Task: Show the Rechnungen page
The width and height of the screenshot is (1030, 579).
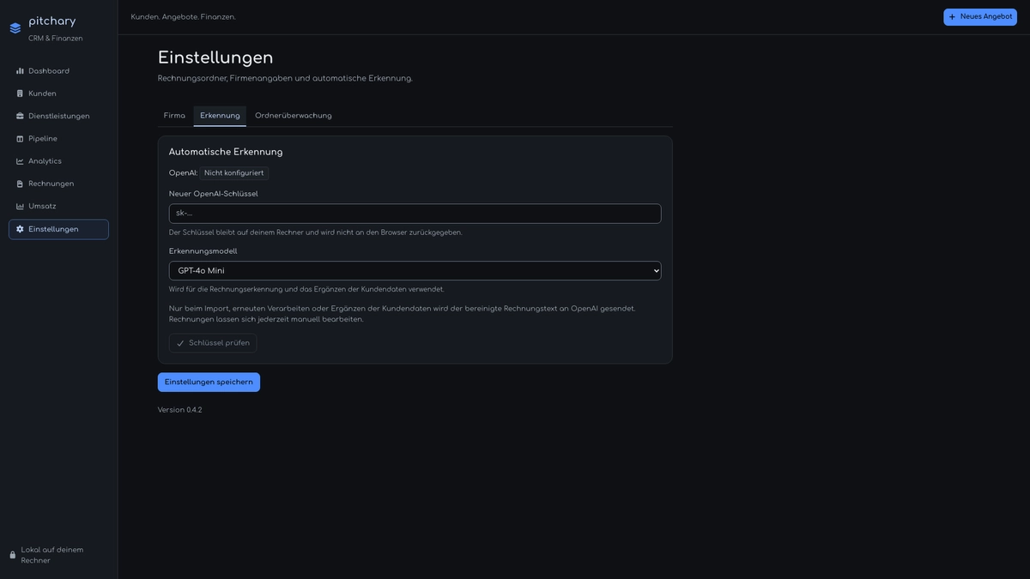Action: tap(58, 184)
